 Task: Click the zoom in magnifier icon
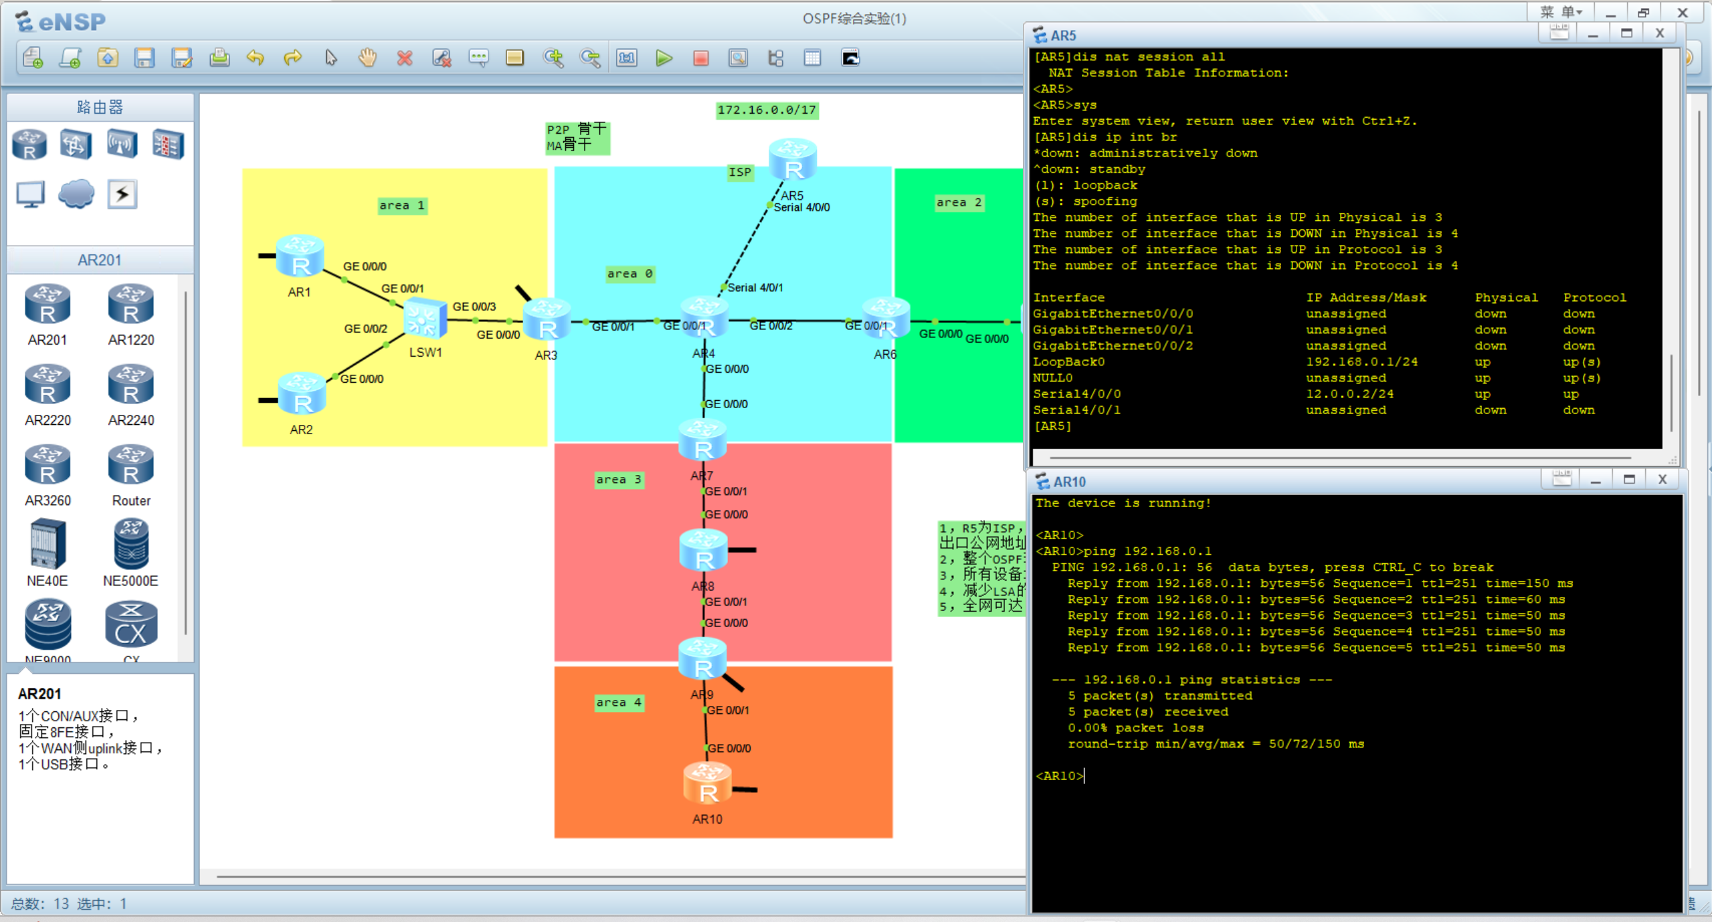pos(553,58)
